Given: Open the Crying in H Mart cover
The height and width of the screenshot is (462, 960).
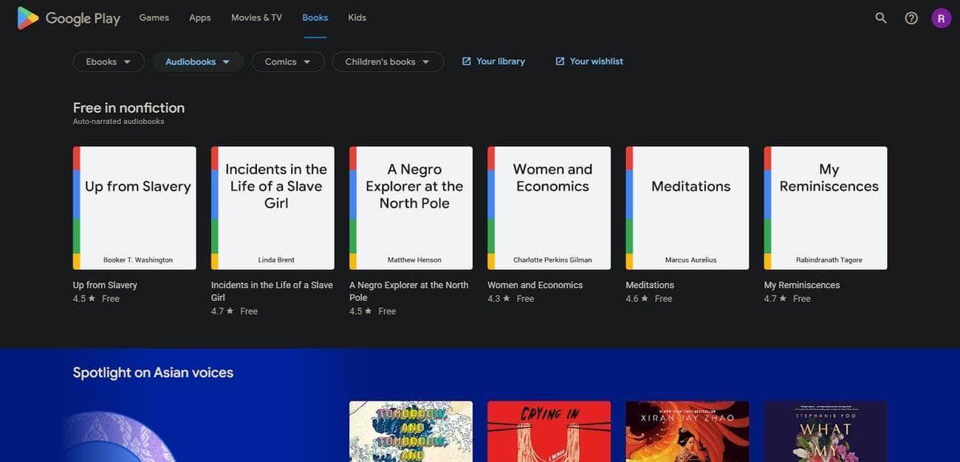Looking at the screenshot, I should [x=549, y=432].
